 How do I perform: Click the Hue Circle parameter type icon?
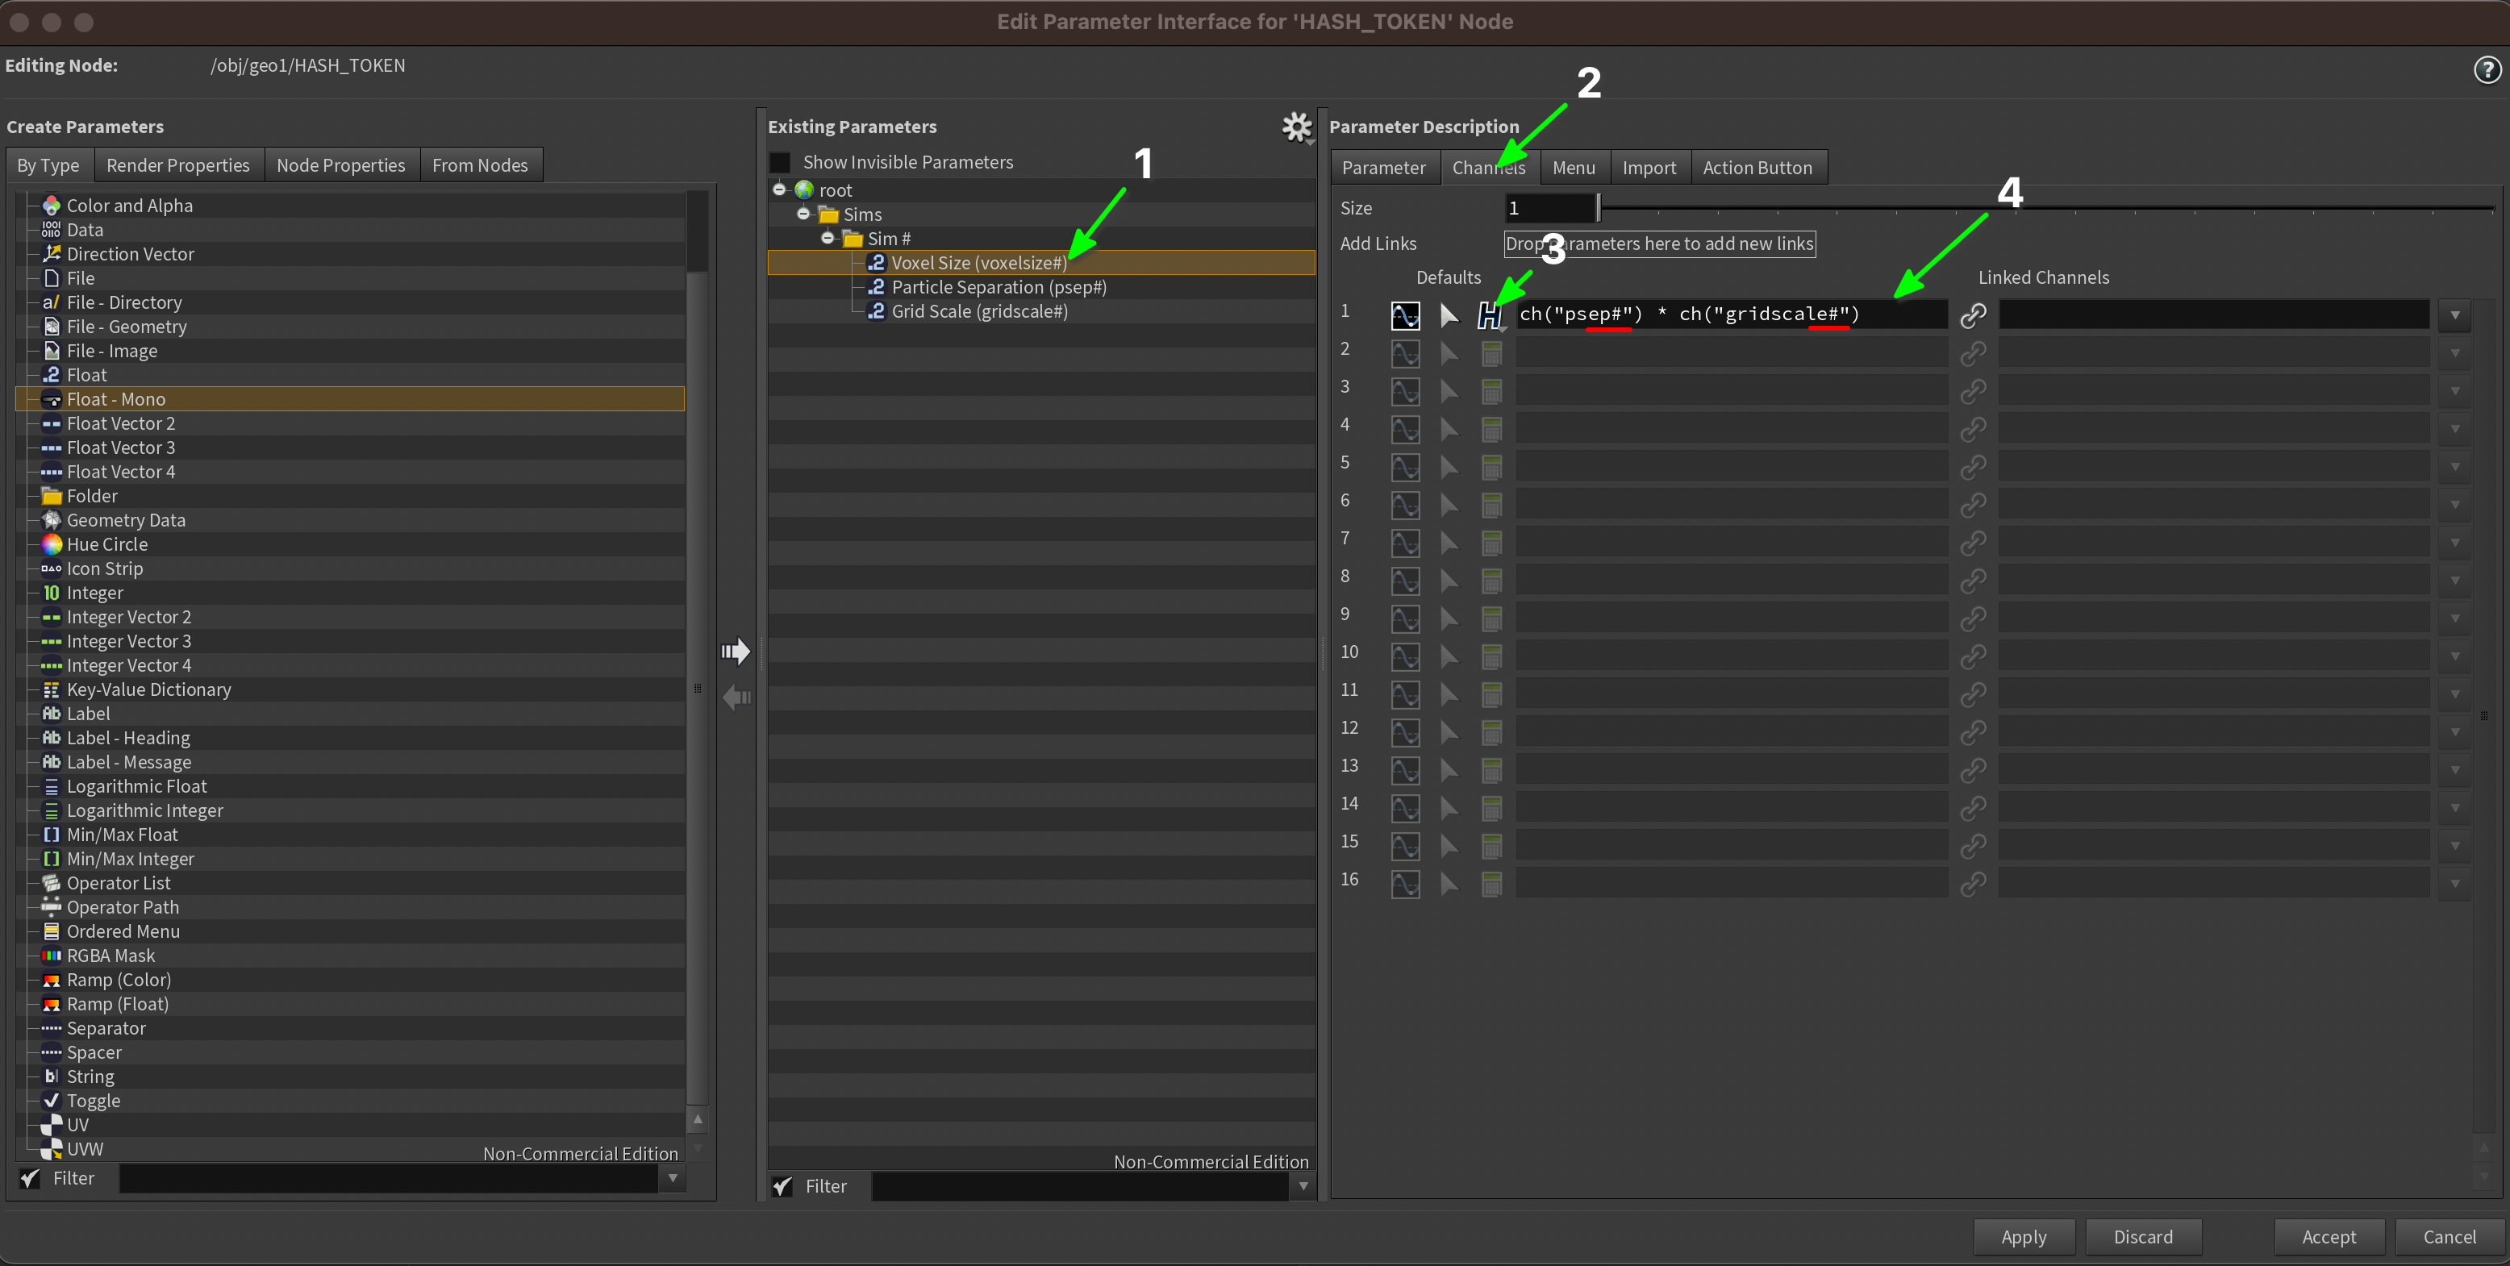point(52,544)
